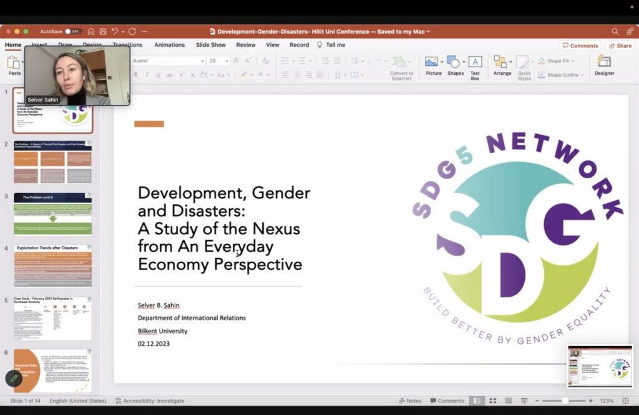This screenshot has width=639, height=415.
Task: Click the Share button
Action: [x=620, y=45]
